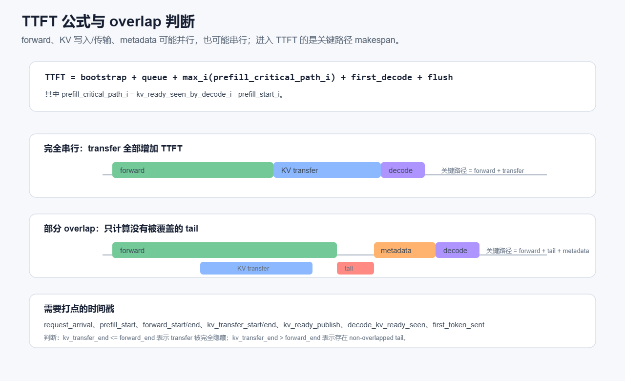
Task: Click the heading "需要打点的时间戳"
Action: click(79, 309)
